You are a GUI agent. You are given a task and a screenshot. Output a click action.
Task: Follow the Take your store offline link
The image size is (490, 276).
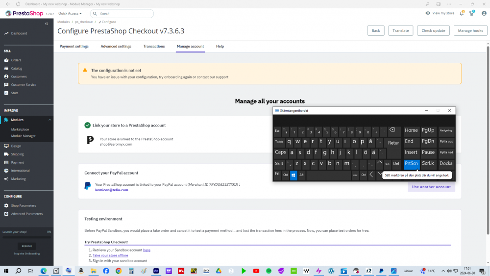[110, 255]
